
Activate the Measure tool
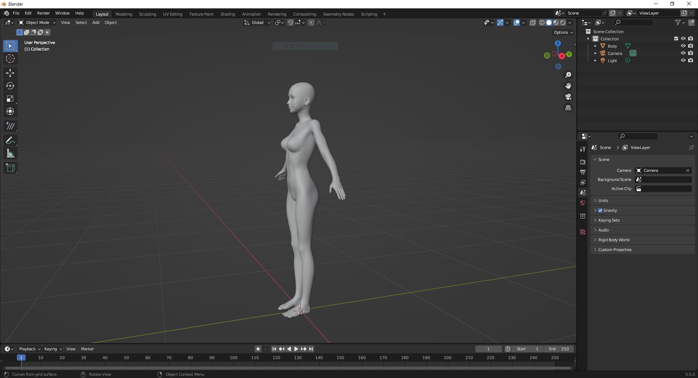point(10,153)
